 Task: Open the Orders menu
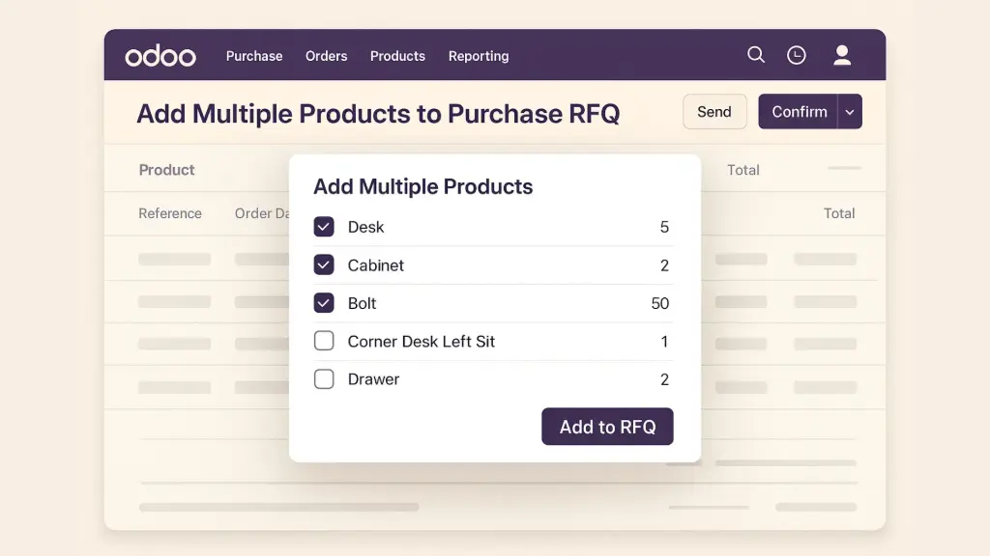click(x=326, y=56)
